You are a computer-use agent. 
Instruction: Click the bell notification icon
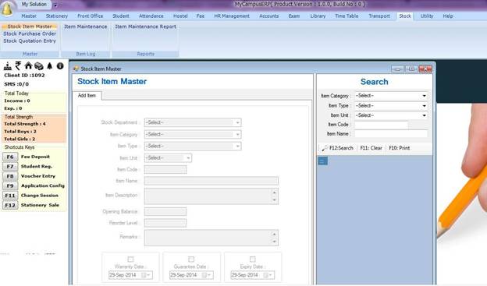pyautogui.click(x=49, y=65)
